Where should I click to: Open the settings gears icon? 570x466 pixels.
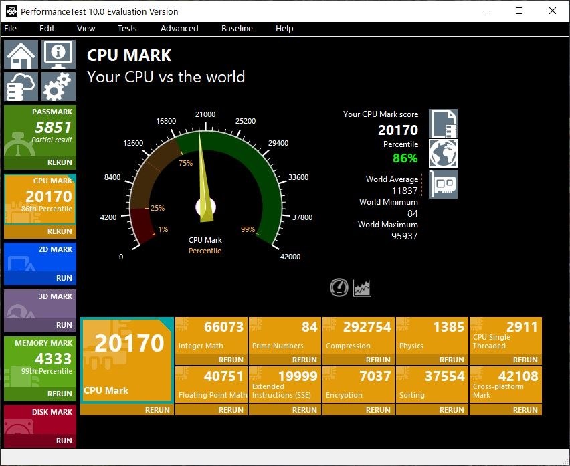(x=58, y=86)
